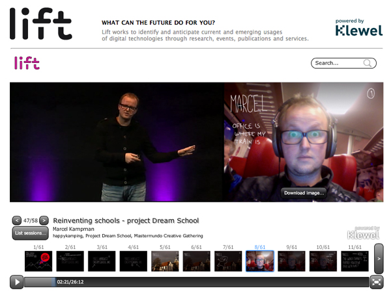Show next slide thumbnails arrow

pyautogui.click(x=379, y=259)
